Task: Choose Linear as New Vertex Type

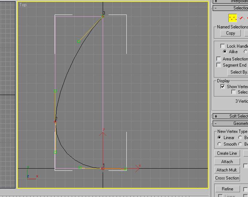Action: (x=219, y=138)
